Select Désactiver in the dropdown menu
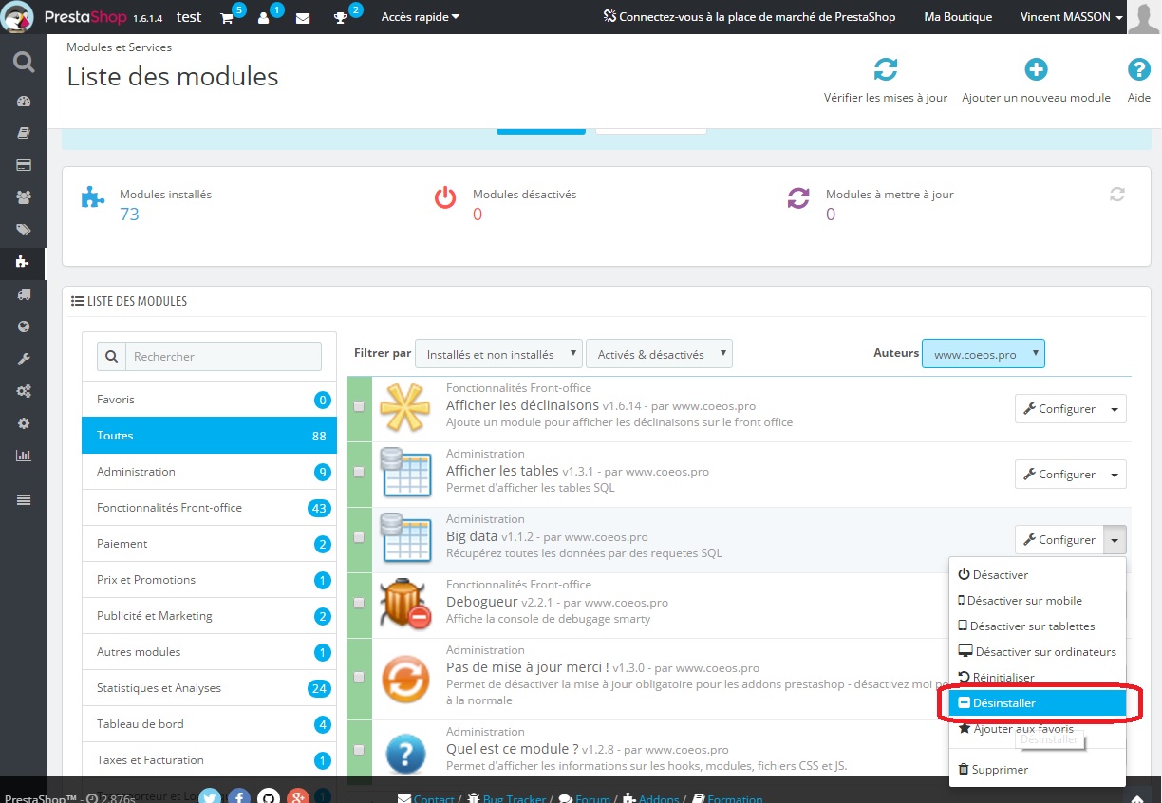 click(1038, 574)
